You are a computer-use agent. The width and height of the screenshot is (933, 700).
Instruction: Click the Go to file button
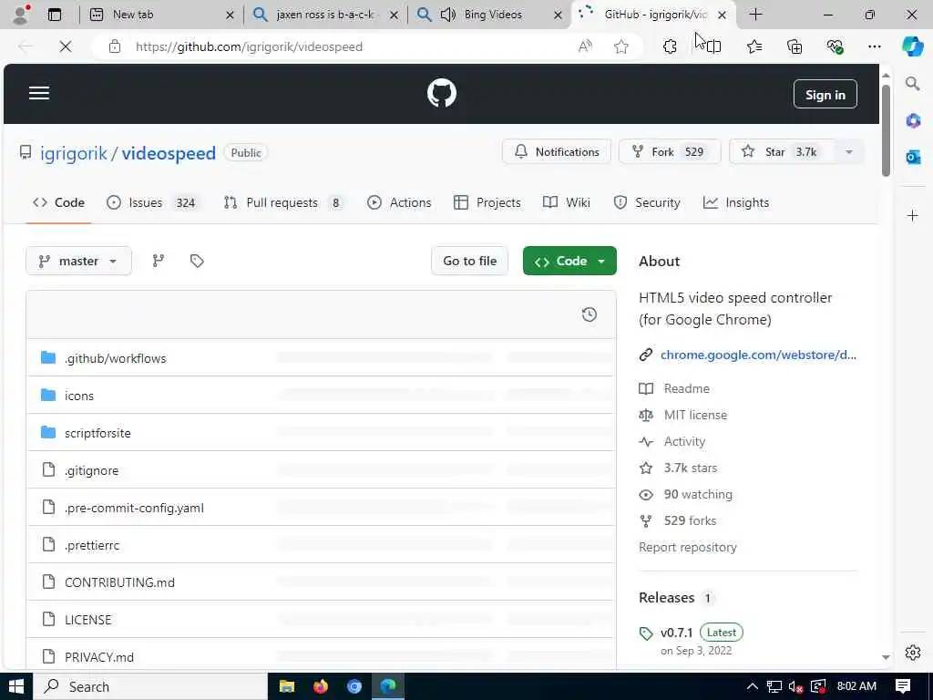(x=469, y=262)
